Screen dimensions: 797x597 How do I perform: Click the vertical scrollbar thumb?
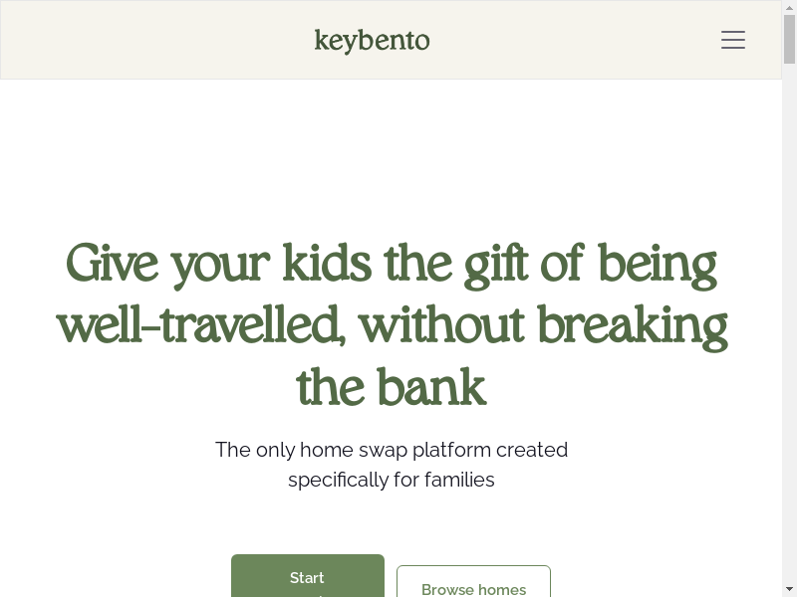tap(789, 40)
